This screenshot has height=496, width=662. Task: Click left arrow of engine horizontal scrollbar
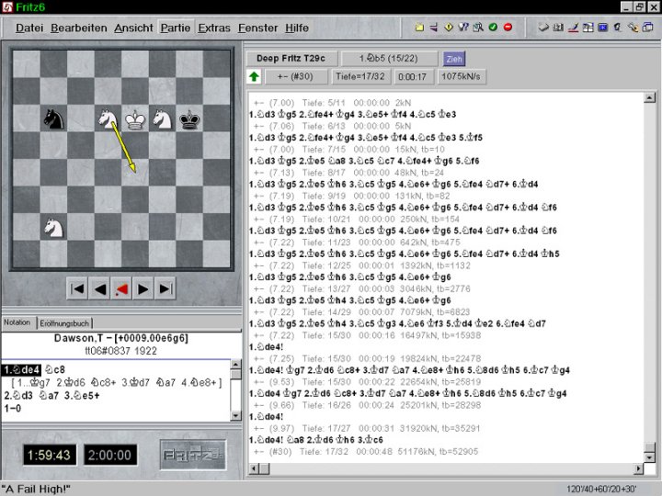[x=254, y=468]
